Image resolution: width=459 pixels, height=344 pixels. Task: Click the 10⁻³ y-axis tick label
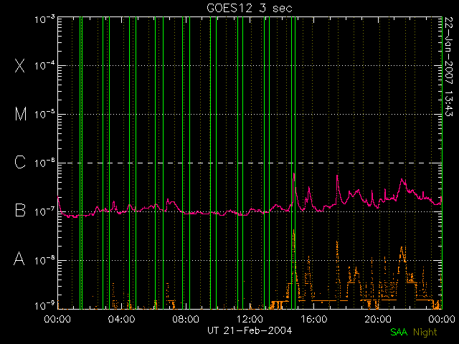[x=44, y=19]
